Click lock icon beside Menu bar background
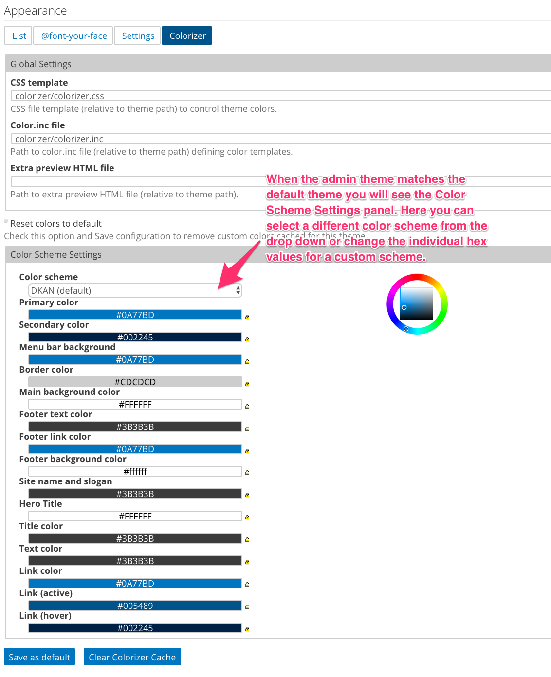 tap(247, 362)
